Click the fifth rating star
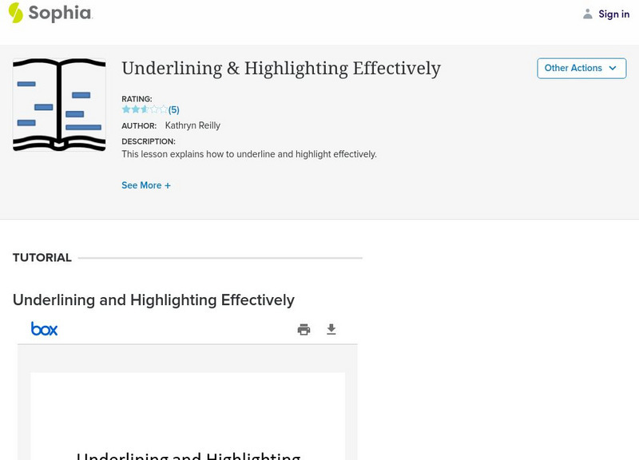Image resolution: width=639 pixels, height=460 pixels. [163, 109]
